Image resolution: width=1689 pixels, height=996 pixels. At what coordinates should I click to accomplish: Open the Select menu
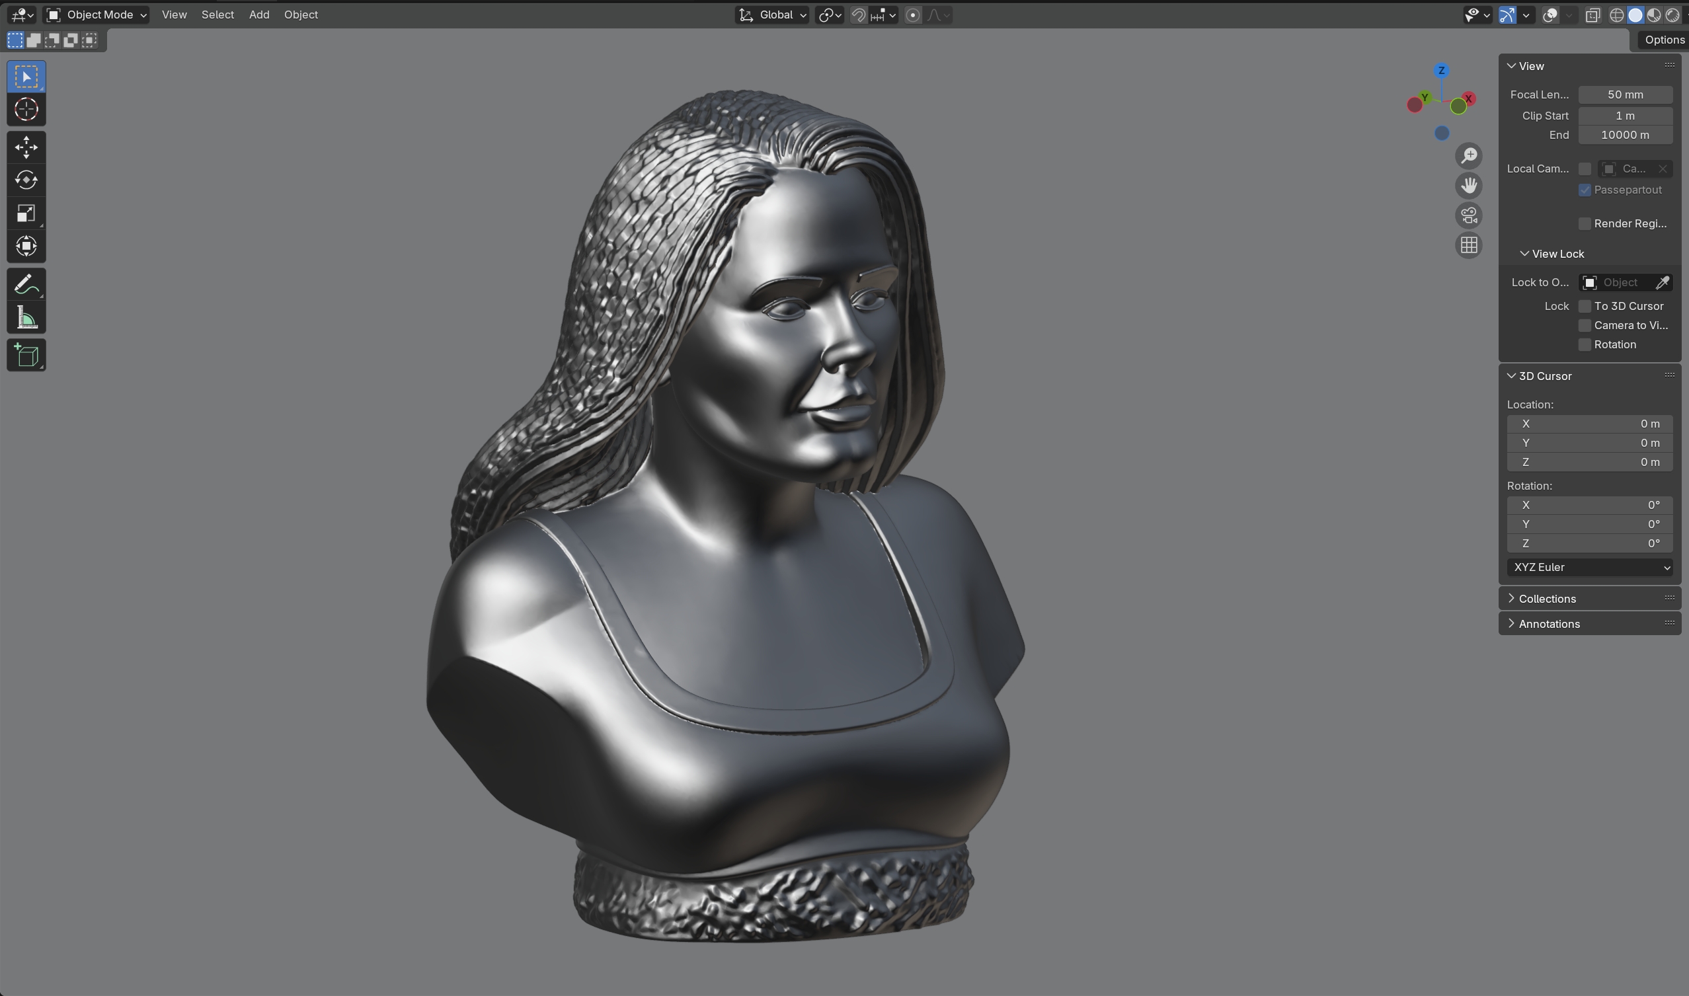pyautogui.click(x=217, y=15)
